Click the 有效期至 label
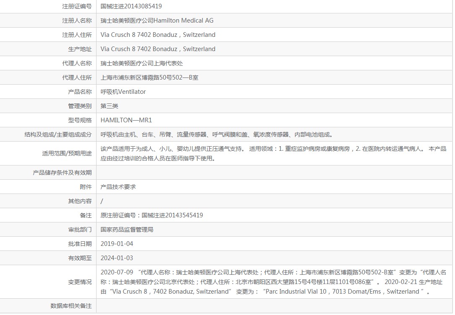 (80, 258)
